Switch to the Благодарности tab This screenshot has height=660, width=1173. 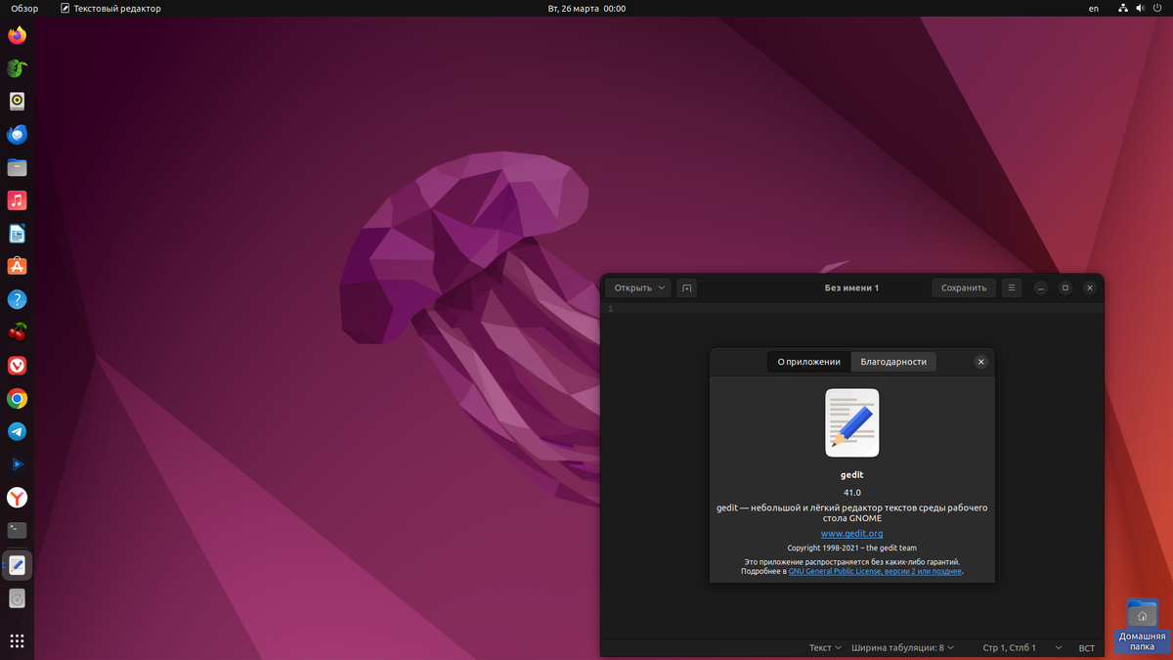click(x=892, y=361)
